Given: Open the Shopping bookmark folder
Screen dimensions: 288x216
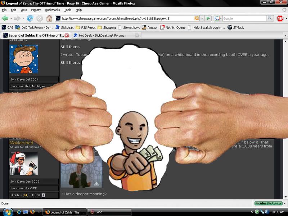Looking at the screenshot, I should coord(107,28).
